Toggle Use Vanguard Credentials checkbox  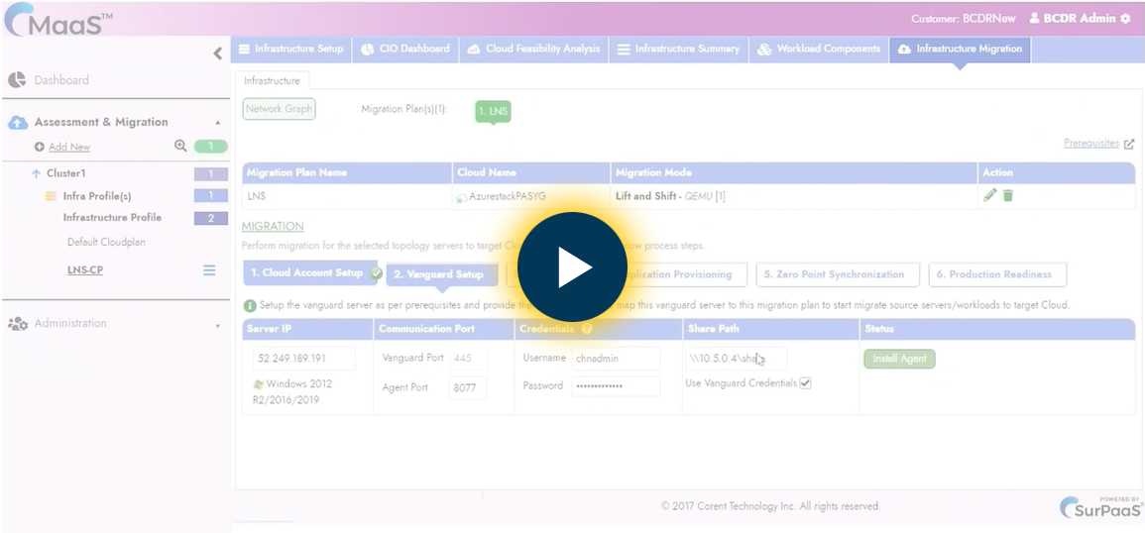805,383
